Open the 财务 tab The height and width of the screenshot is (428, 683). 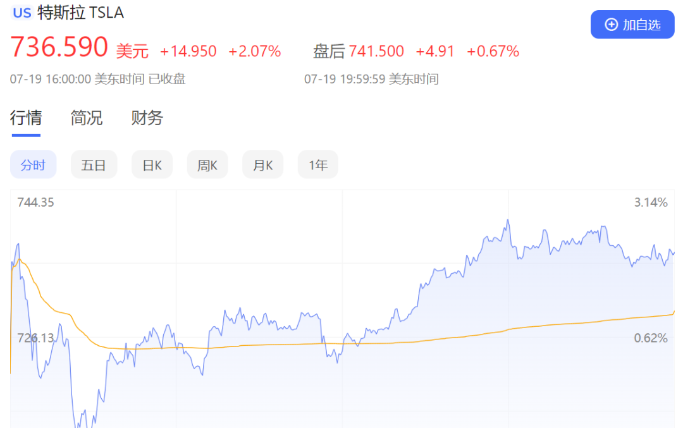click(147, 118)
